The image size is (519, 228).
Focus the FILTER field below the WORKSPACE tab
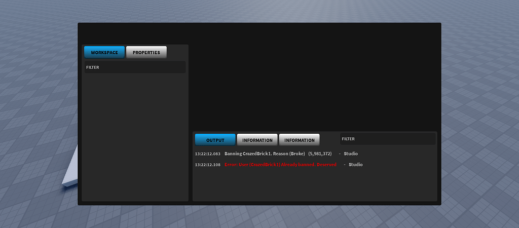135,67
